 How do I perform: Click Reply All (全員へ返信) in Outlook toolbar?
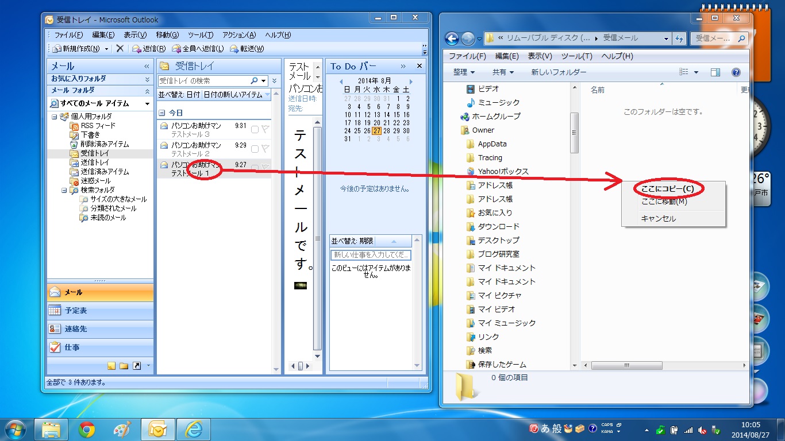tap(198, 49)
